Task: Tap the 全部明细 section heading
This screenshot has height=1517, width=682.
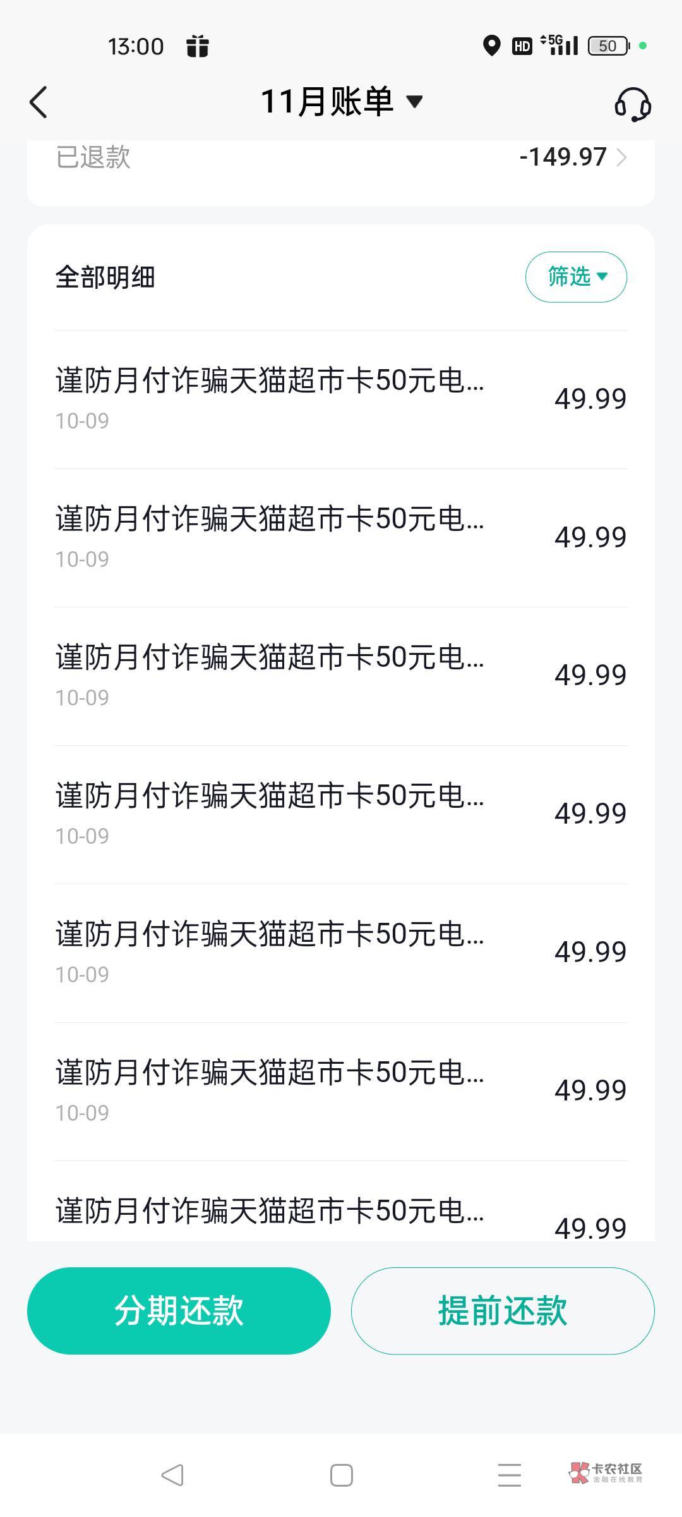Action: coord(105,277)
